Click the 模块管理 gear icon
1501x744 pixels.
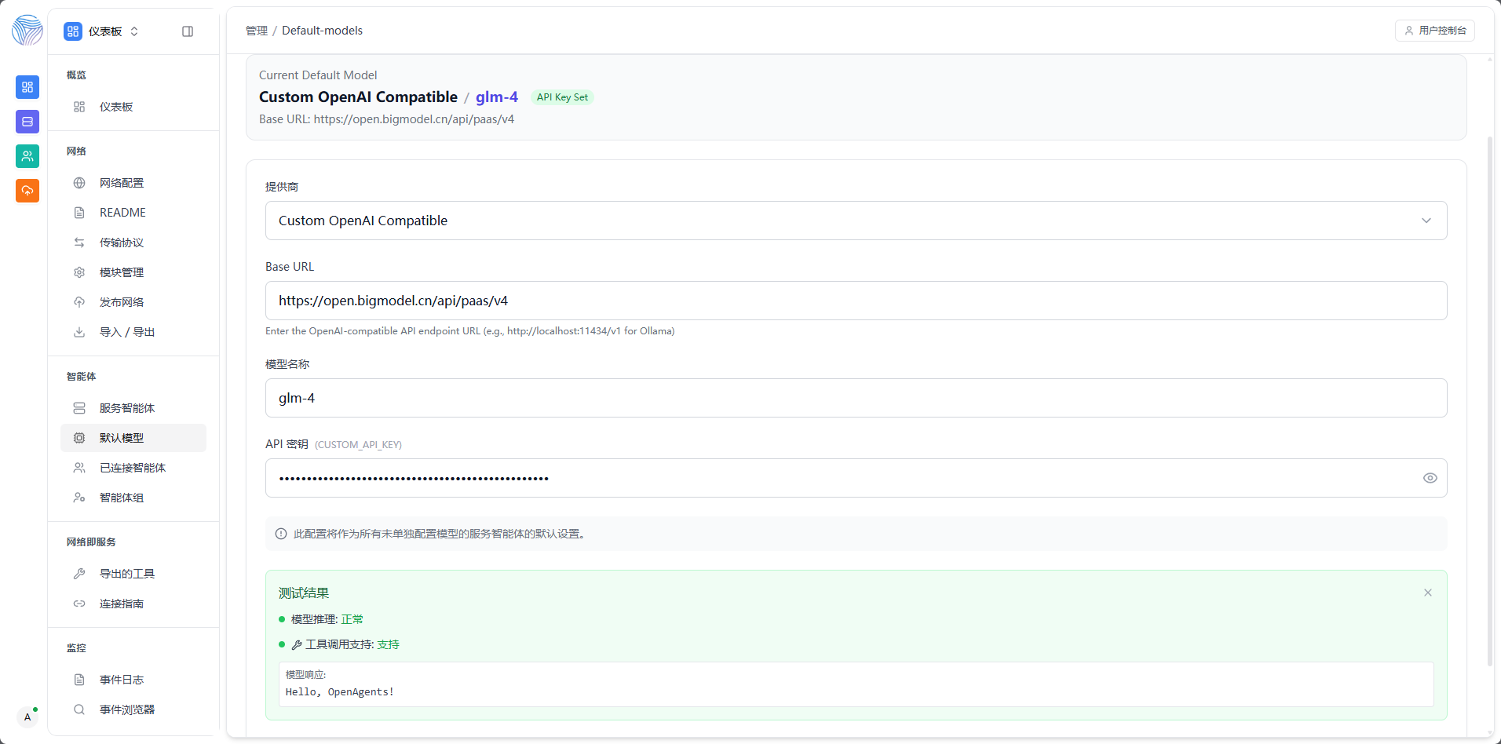(x=79, y=272)
